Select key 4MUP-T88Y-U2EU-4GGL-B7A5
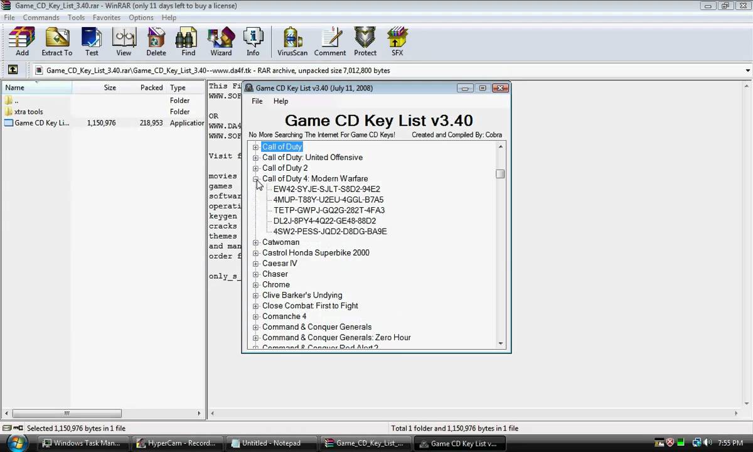Image resolution: width=753 pixels, height=452 pixels. [x=328, y=200]
